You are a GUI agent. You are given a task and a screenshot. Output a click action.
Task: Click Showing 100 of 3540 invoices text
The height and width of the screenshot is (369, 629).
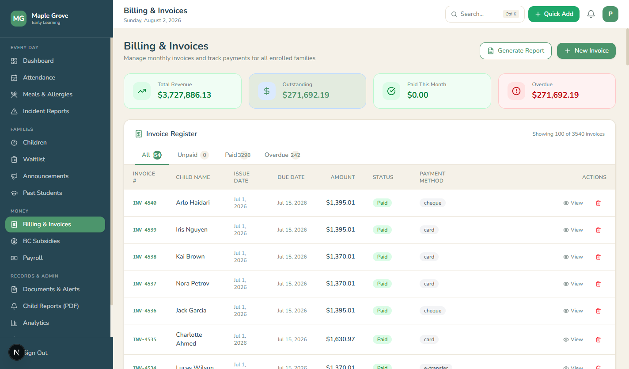[x=568, y=134]
